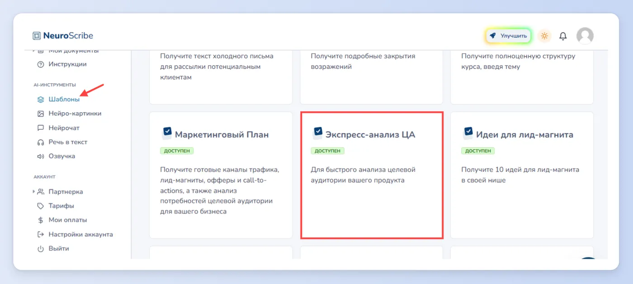Click the power icon beside Выйти
The image size is (633, 284).
(x=40, y=248)
